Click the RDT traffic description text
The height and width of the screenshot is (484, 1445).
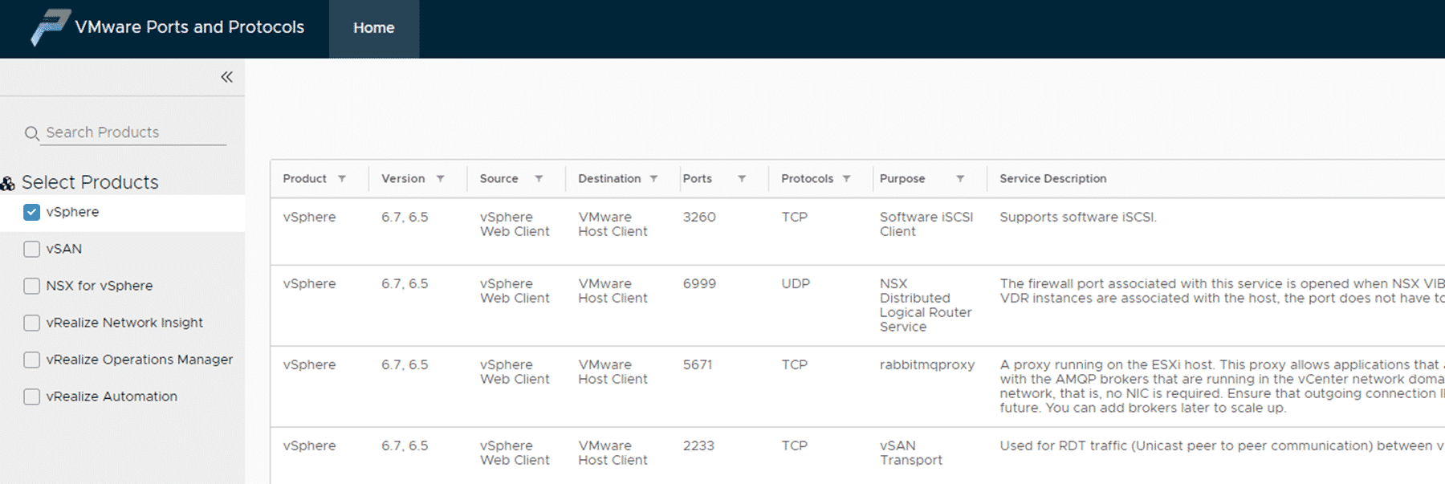[x=1221, y=446]
